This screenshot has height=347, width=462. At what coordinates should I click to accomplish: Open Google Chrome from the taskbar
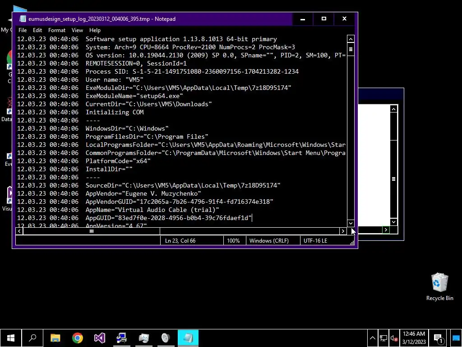(x=78, y=338)
